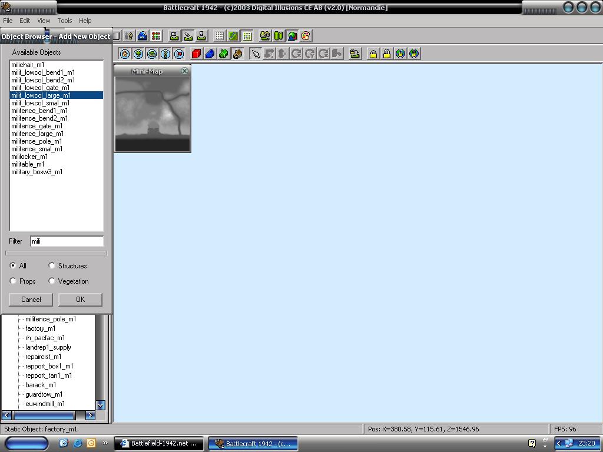Screen dimensions: 603x452
Task: Click the tree list scroll down arrow
Action: click(x=100, y=405)
